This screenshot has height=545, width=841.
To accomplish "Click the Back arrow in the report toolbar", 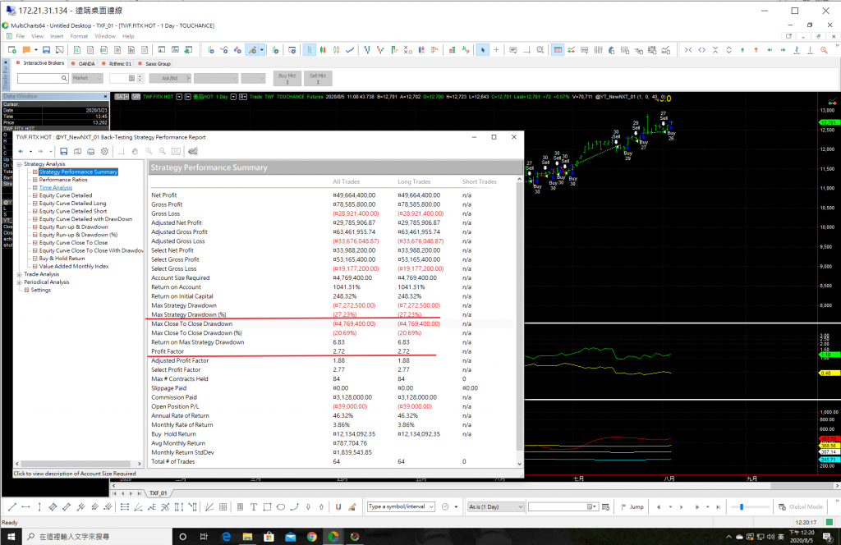I will (x=21, y=151).
